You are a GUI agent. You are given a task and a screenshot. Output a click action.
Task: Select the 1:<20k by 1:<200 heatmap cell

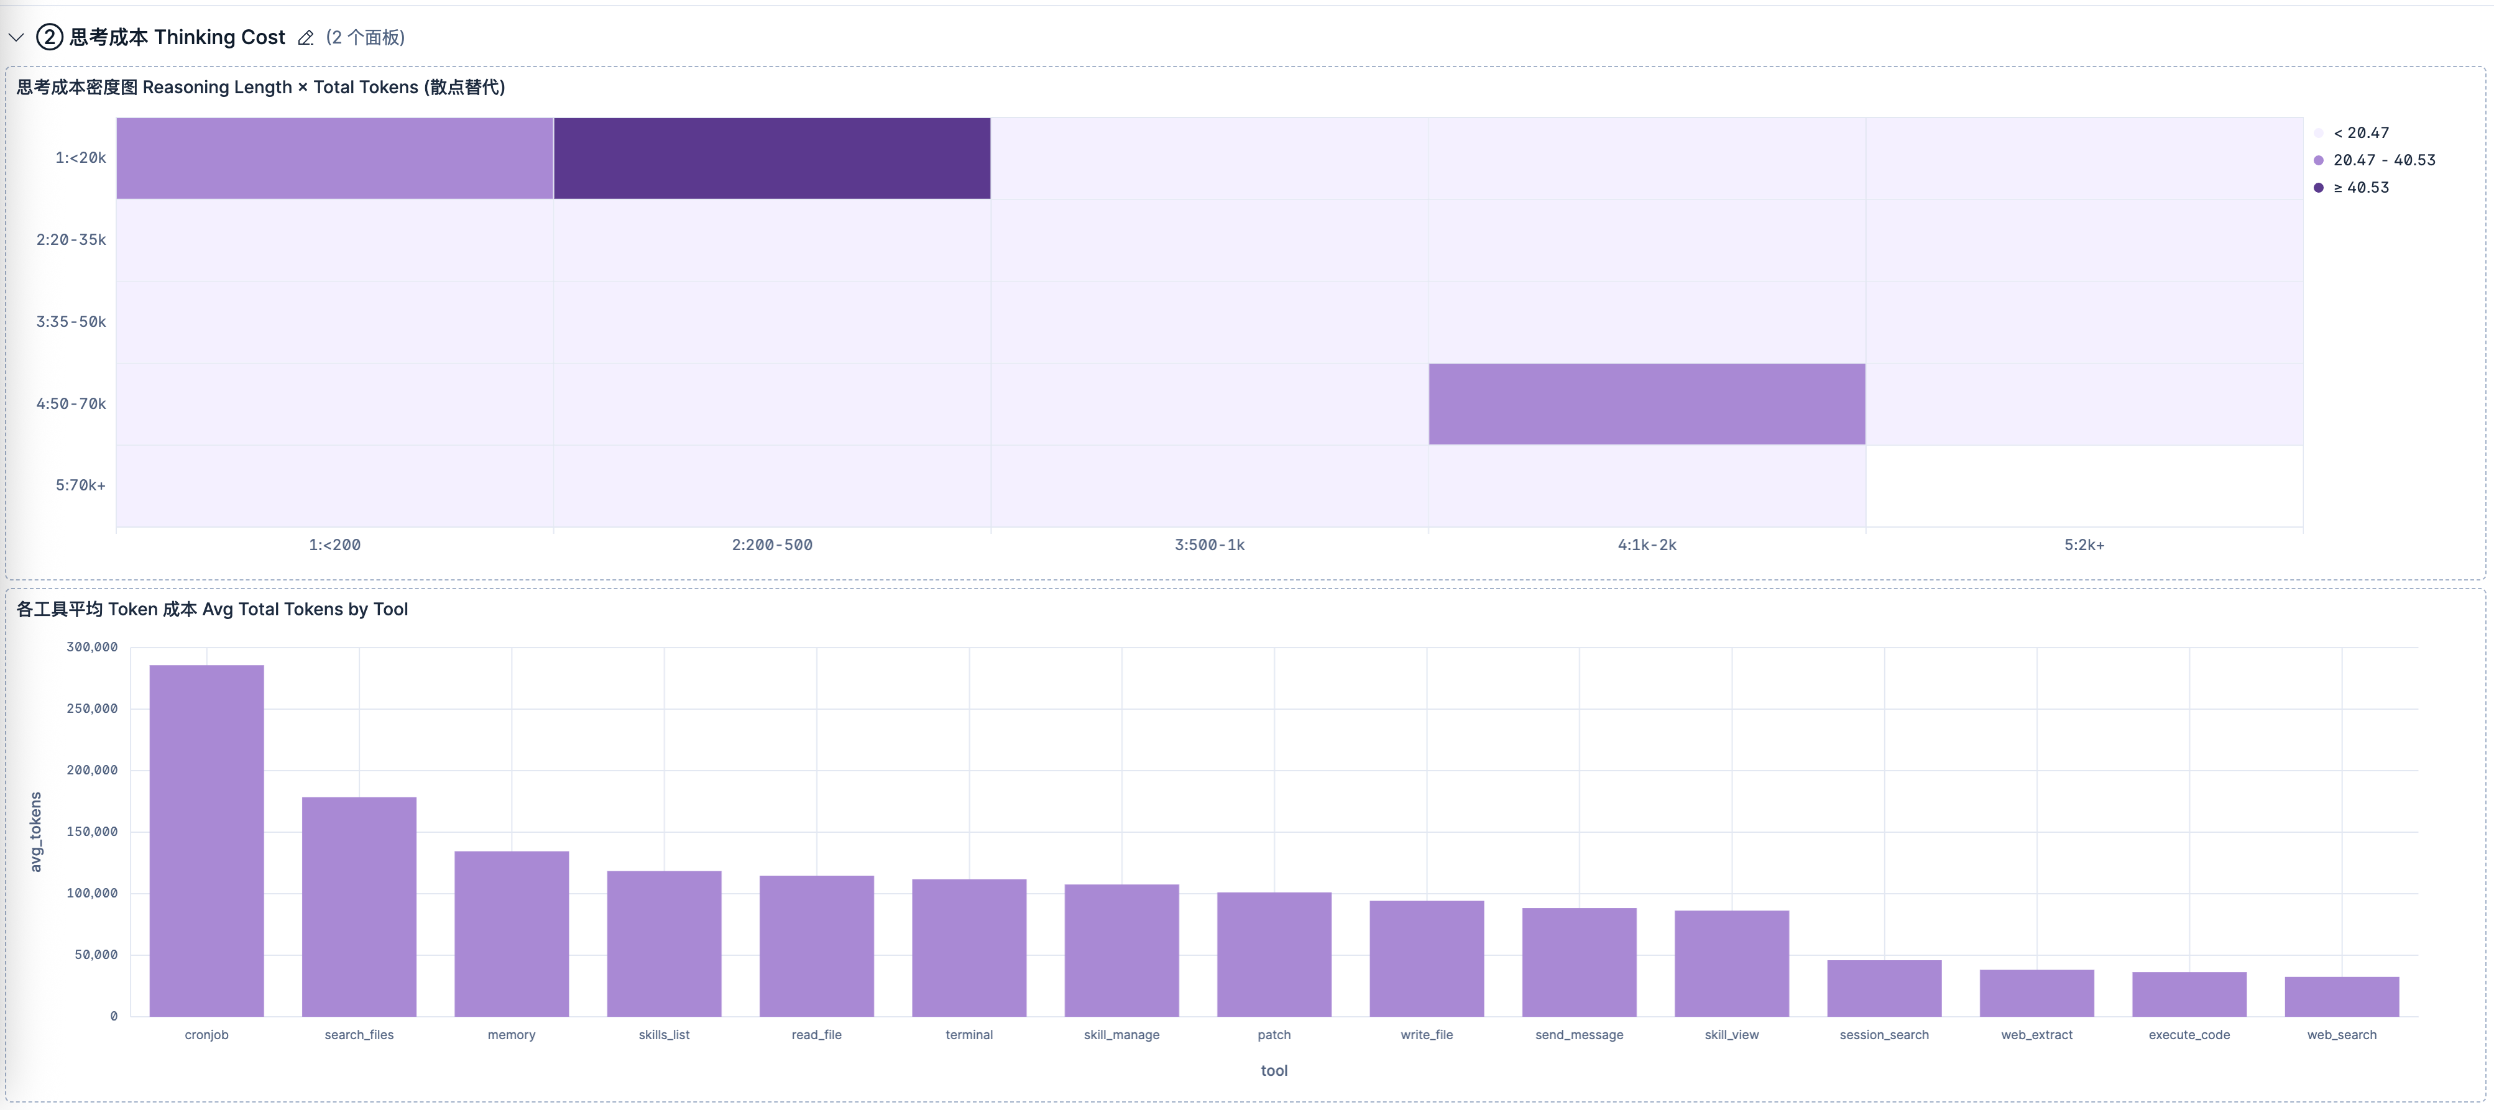(335, 158)
